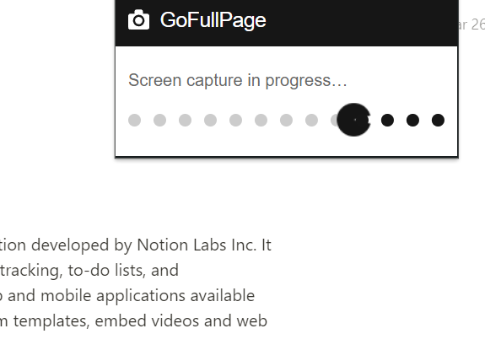Click the eighth gray progress dot
Image resolution: width=485 pixels, height=350 pixels.
click(x=311, y=121)
